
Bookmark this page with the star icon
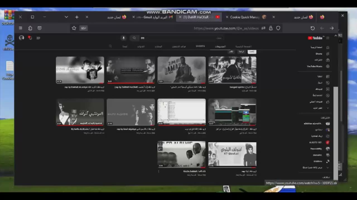74,28
